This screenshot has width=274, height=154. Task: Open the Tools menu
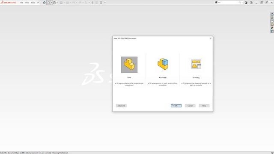tap(33, 3)
